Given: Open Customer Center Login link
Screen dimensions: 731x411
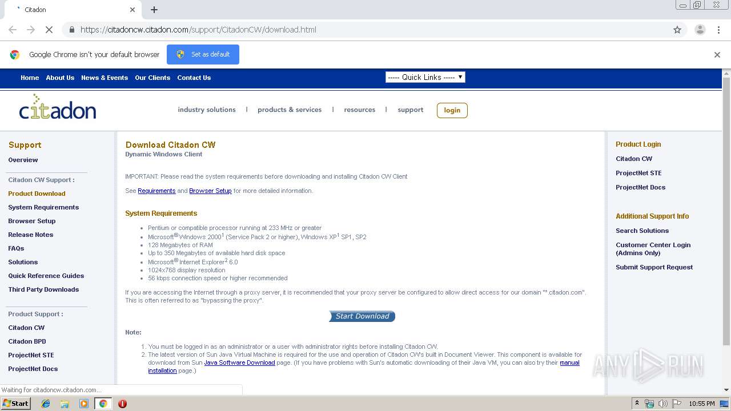Looking at the screenshot, I should tap(653, 249).
